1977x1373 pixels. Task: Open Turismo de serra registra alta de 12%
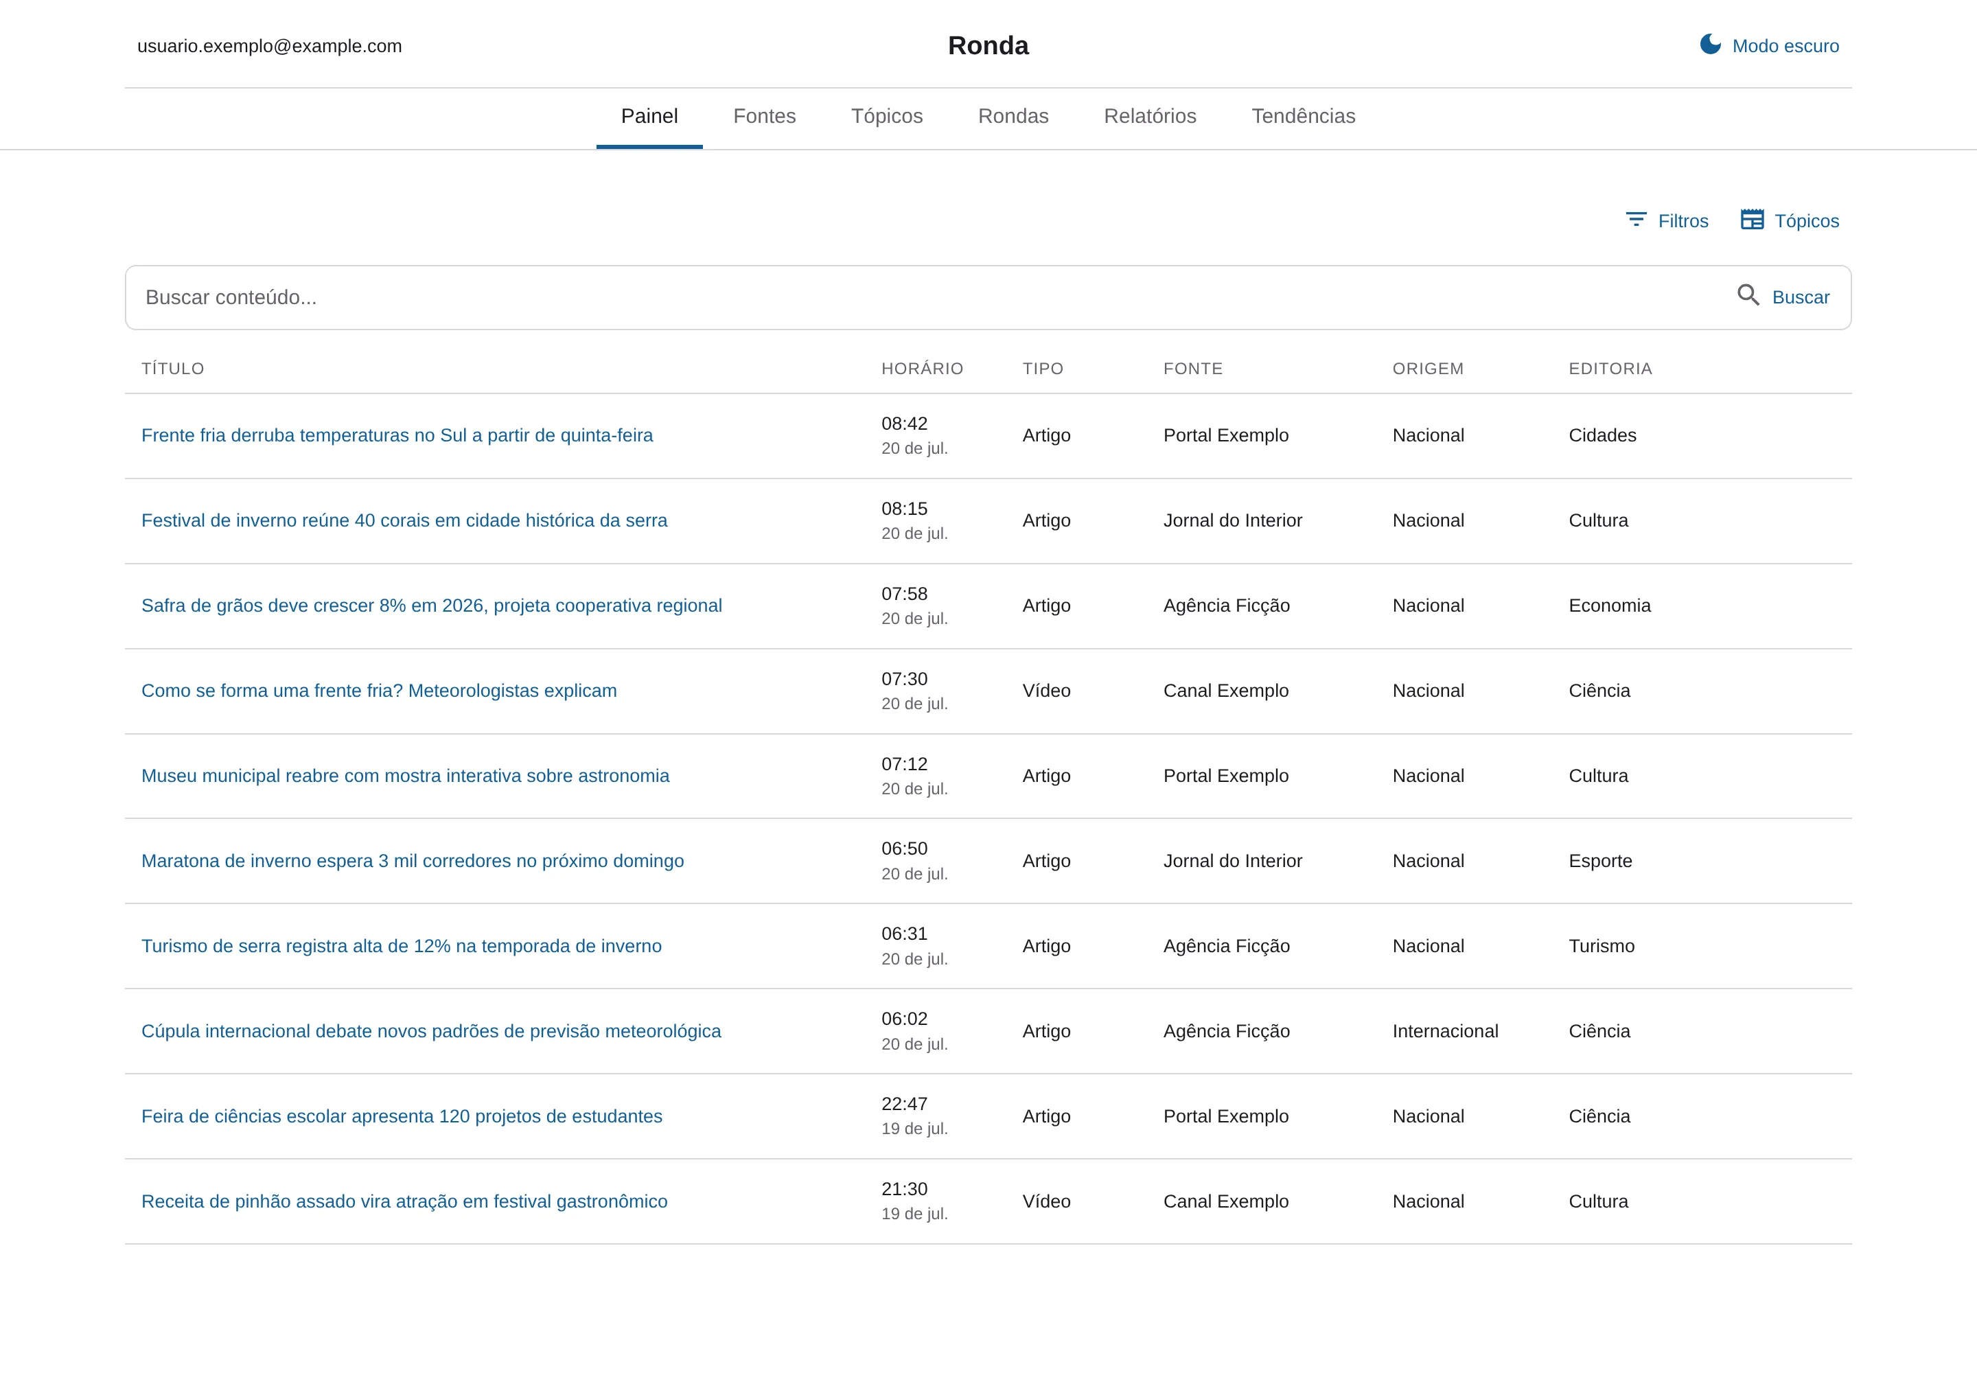pos(401,946)
